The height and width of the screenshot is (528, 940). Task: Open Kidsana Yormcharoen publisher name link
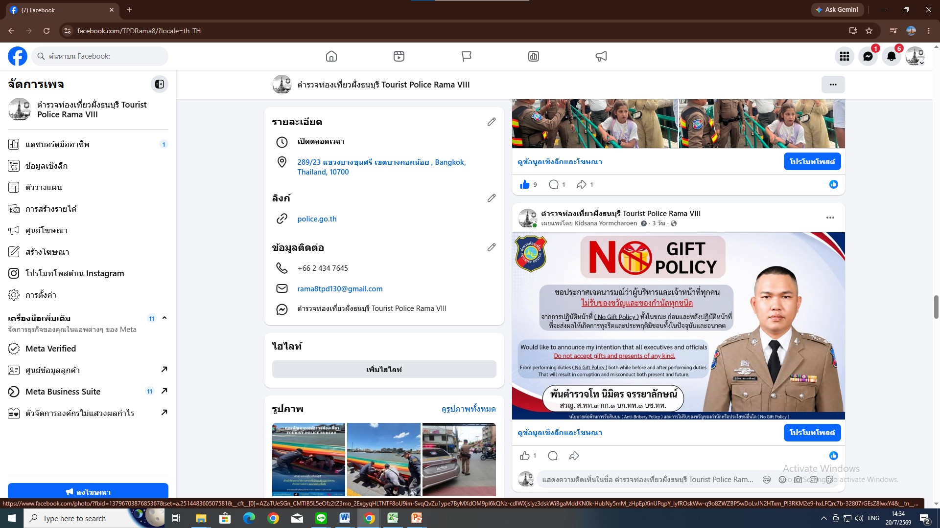click(606, 223)
